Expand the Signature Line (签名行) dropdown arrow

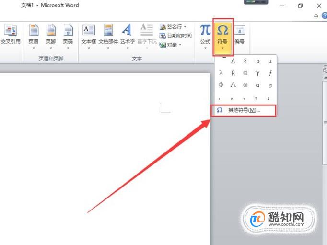(185, 27)
